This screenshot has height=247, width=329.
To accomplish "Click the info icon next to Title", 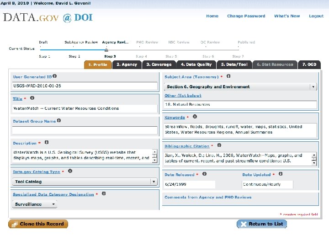I will 32,98.
